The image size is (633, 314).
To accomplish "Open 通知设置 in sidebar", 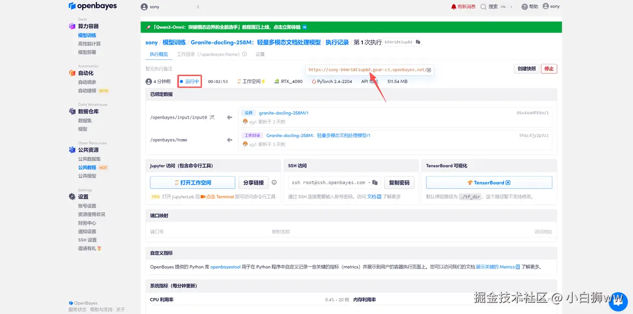I will pos(87,231).
